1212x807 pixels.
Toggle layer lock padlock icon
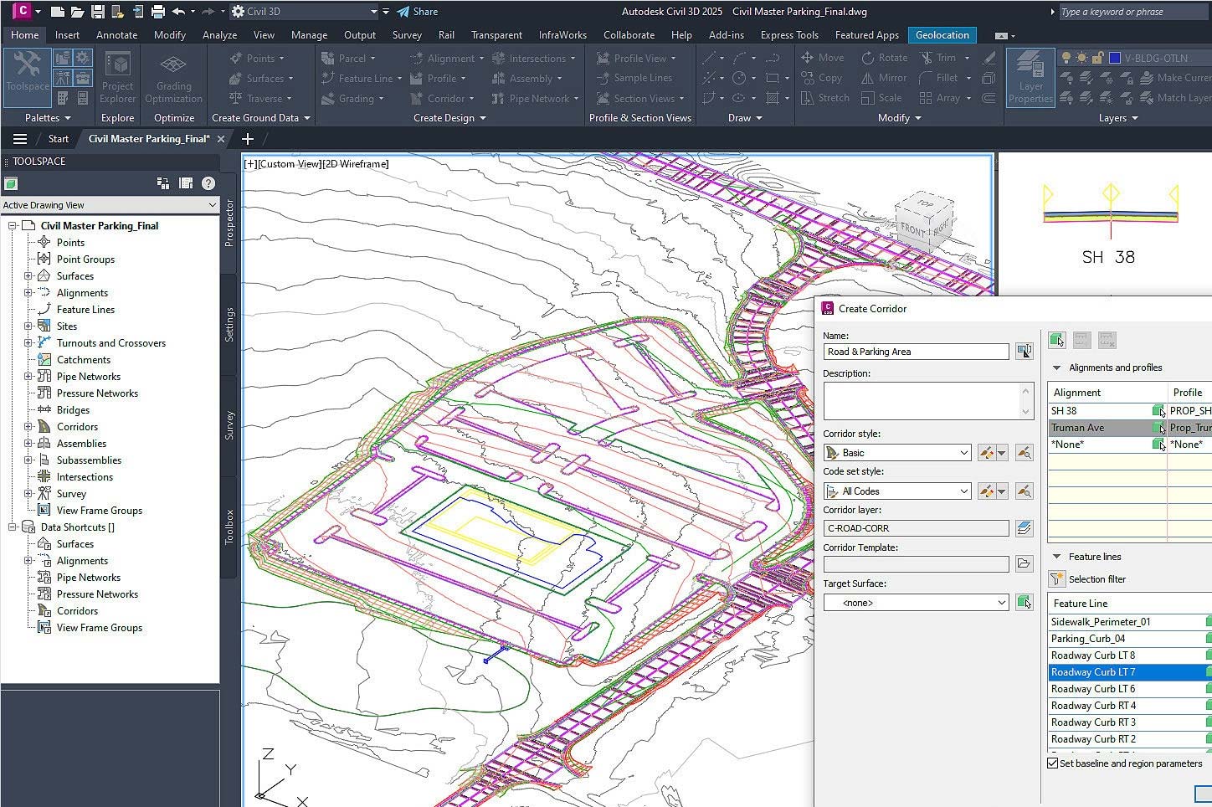click(x=1097, y=58)
